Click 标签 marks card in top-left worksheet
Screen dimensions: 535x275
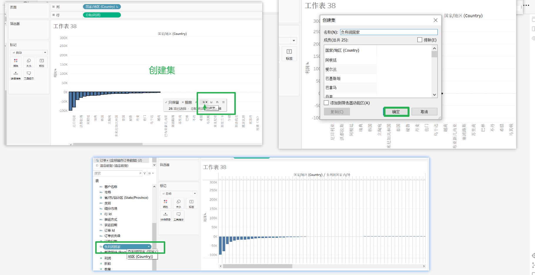tap(42, 63)
